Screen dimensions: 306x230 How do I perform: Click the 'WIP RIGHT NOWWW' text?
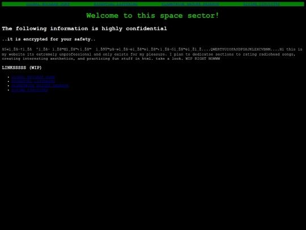[203, 58]
